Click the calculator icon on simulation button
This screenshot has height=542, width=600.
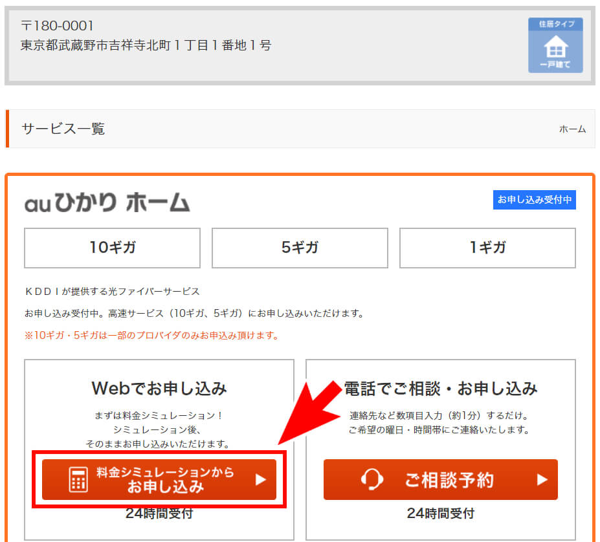point(78,479)
